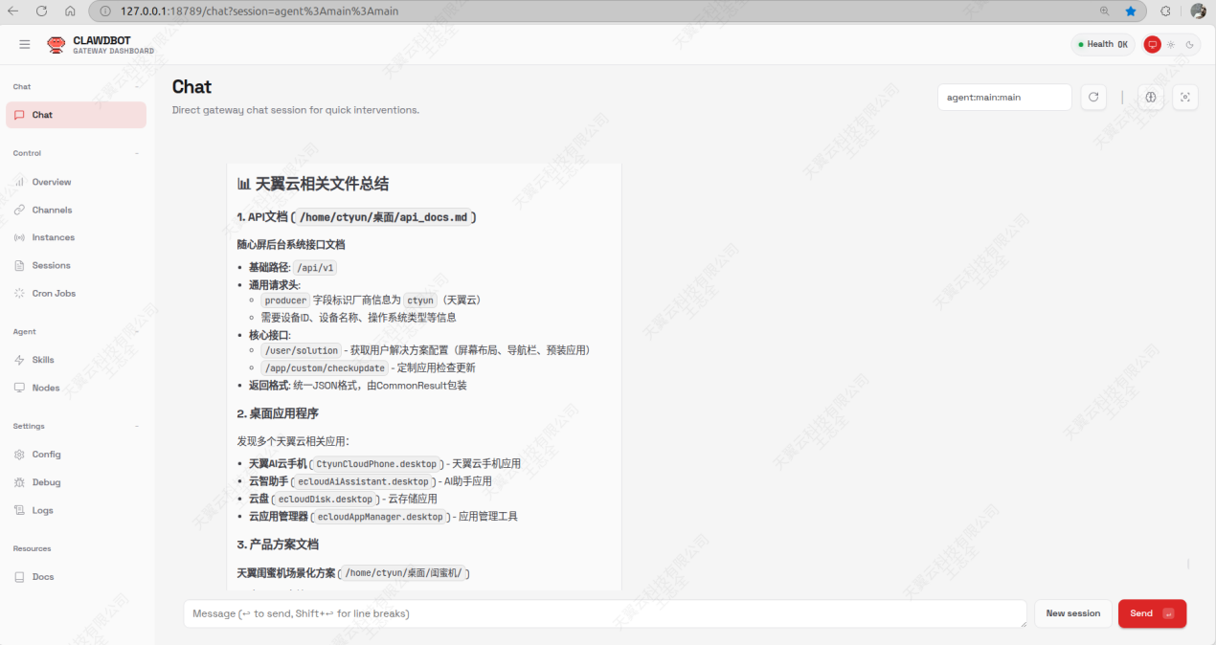The height and width of the screenshot is (645, 1216).
Task: Refresh the chat with the reload icon
Action: pyautogui.click(x=1093, y=98)
